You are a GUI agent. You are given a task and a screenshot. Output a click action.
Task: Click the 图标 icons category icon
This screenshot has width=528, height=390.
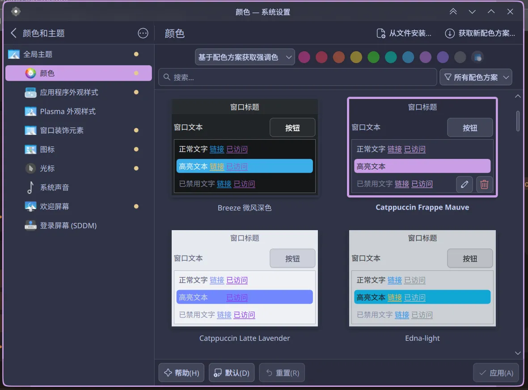(30, 150)
